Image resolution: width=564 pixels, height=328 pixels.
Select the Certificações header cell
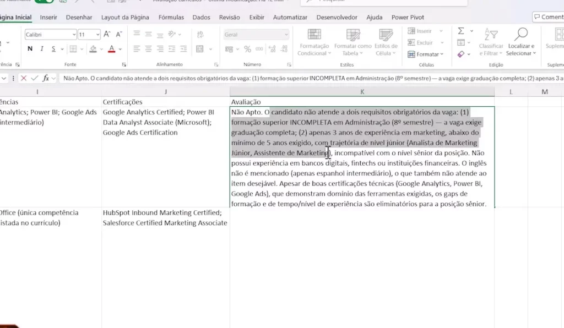[x=166, y=102]
